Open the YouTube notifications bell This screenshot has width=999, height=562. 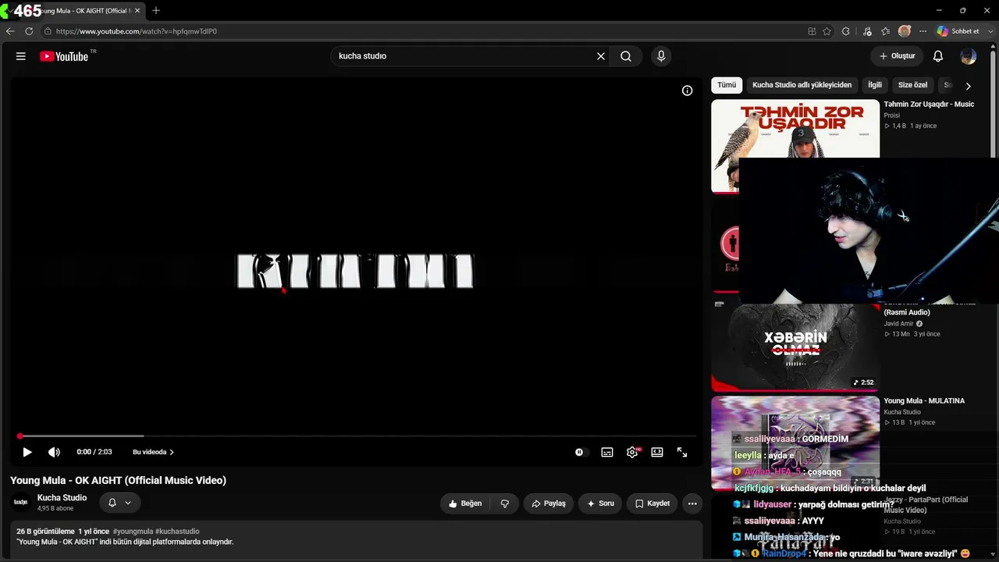pos(938,56)
